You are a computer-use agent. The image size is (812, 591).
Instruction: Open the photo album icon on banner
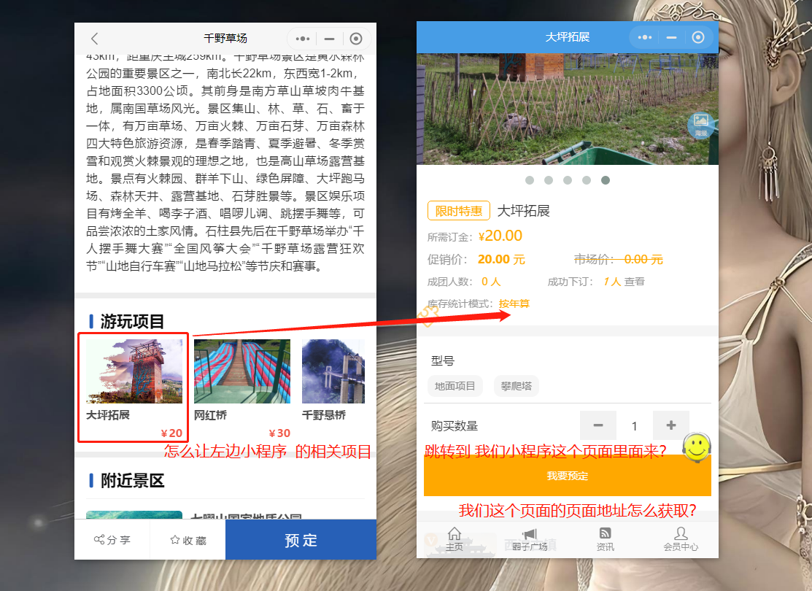700,123
